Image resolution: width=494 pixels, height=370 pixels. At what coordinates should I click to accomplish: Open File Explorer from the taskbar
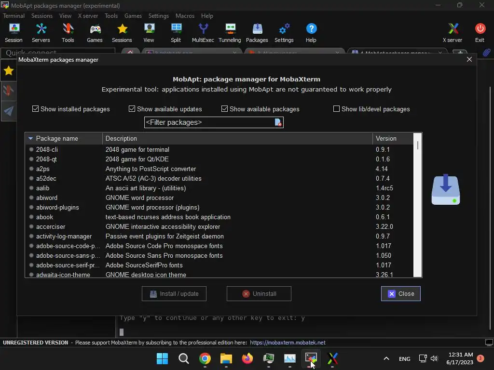[x=226, y=358]
